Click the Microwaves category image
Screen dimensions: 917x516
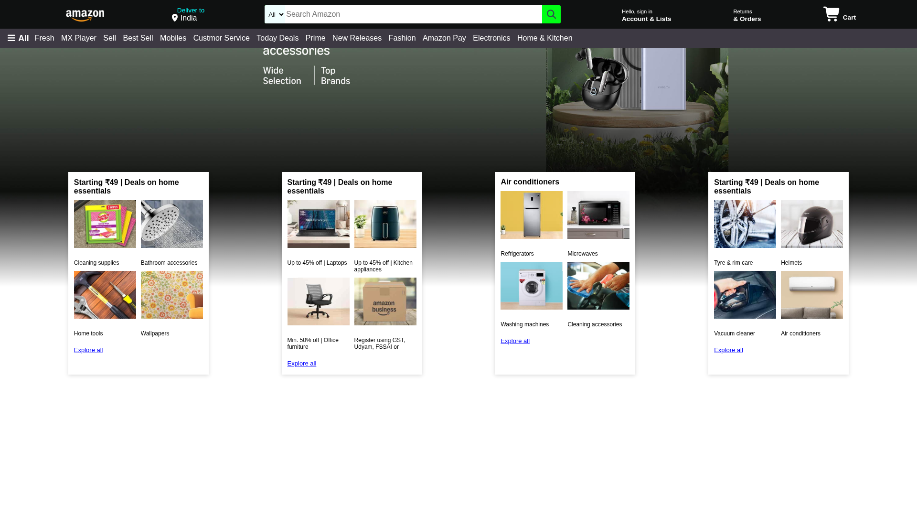click(598, 215)
